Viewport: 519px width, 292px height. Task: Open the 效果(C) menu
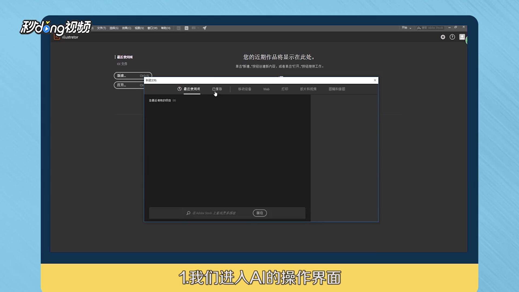127,28
